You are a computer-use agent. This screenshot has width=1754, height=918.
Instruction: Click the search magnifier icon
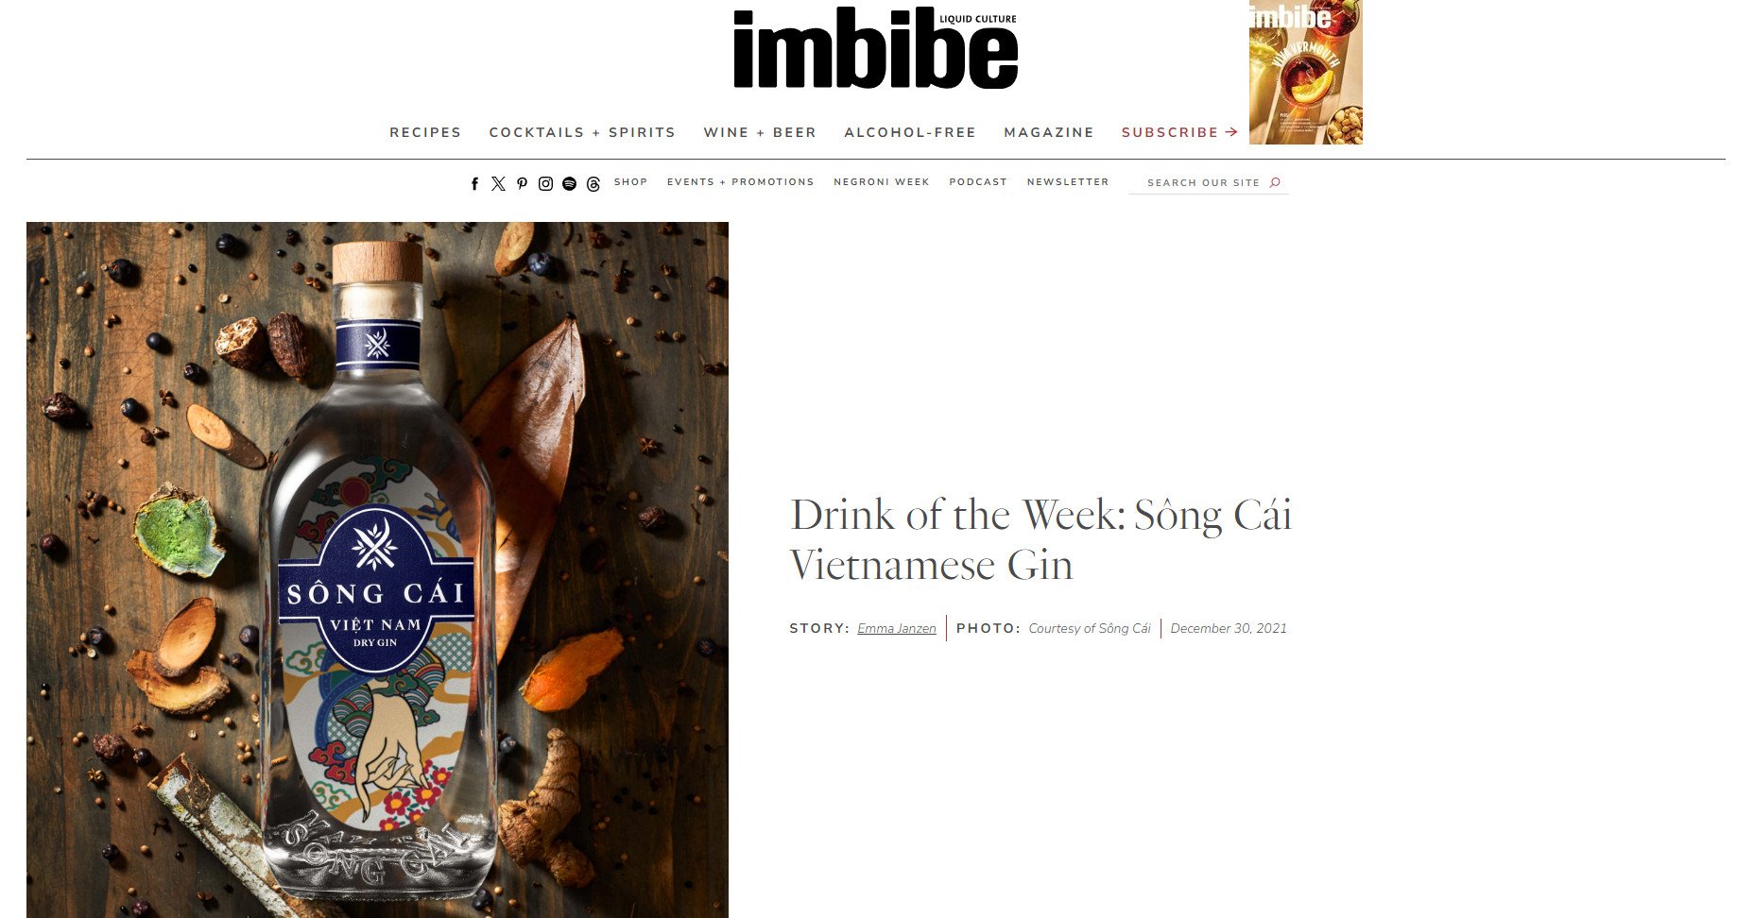click(x=1275, y=182)
